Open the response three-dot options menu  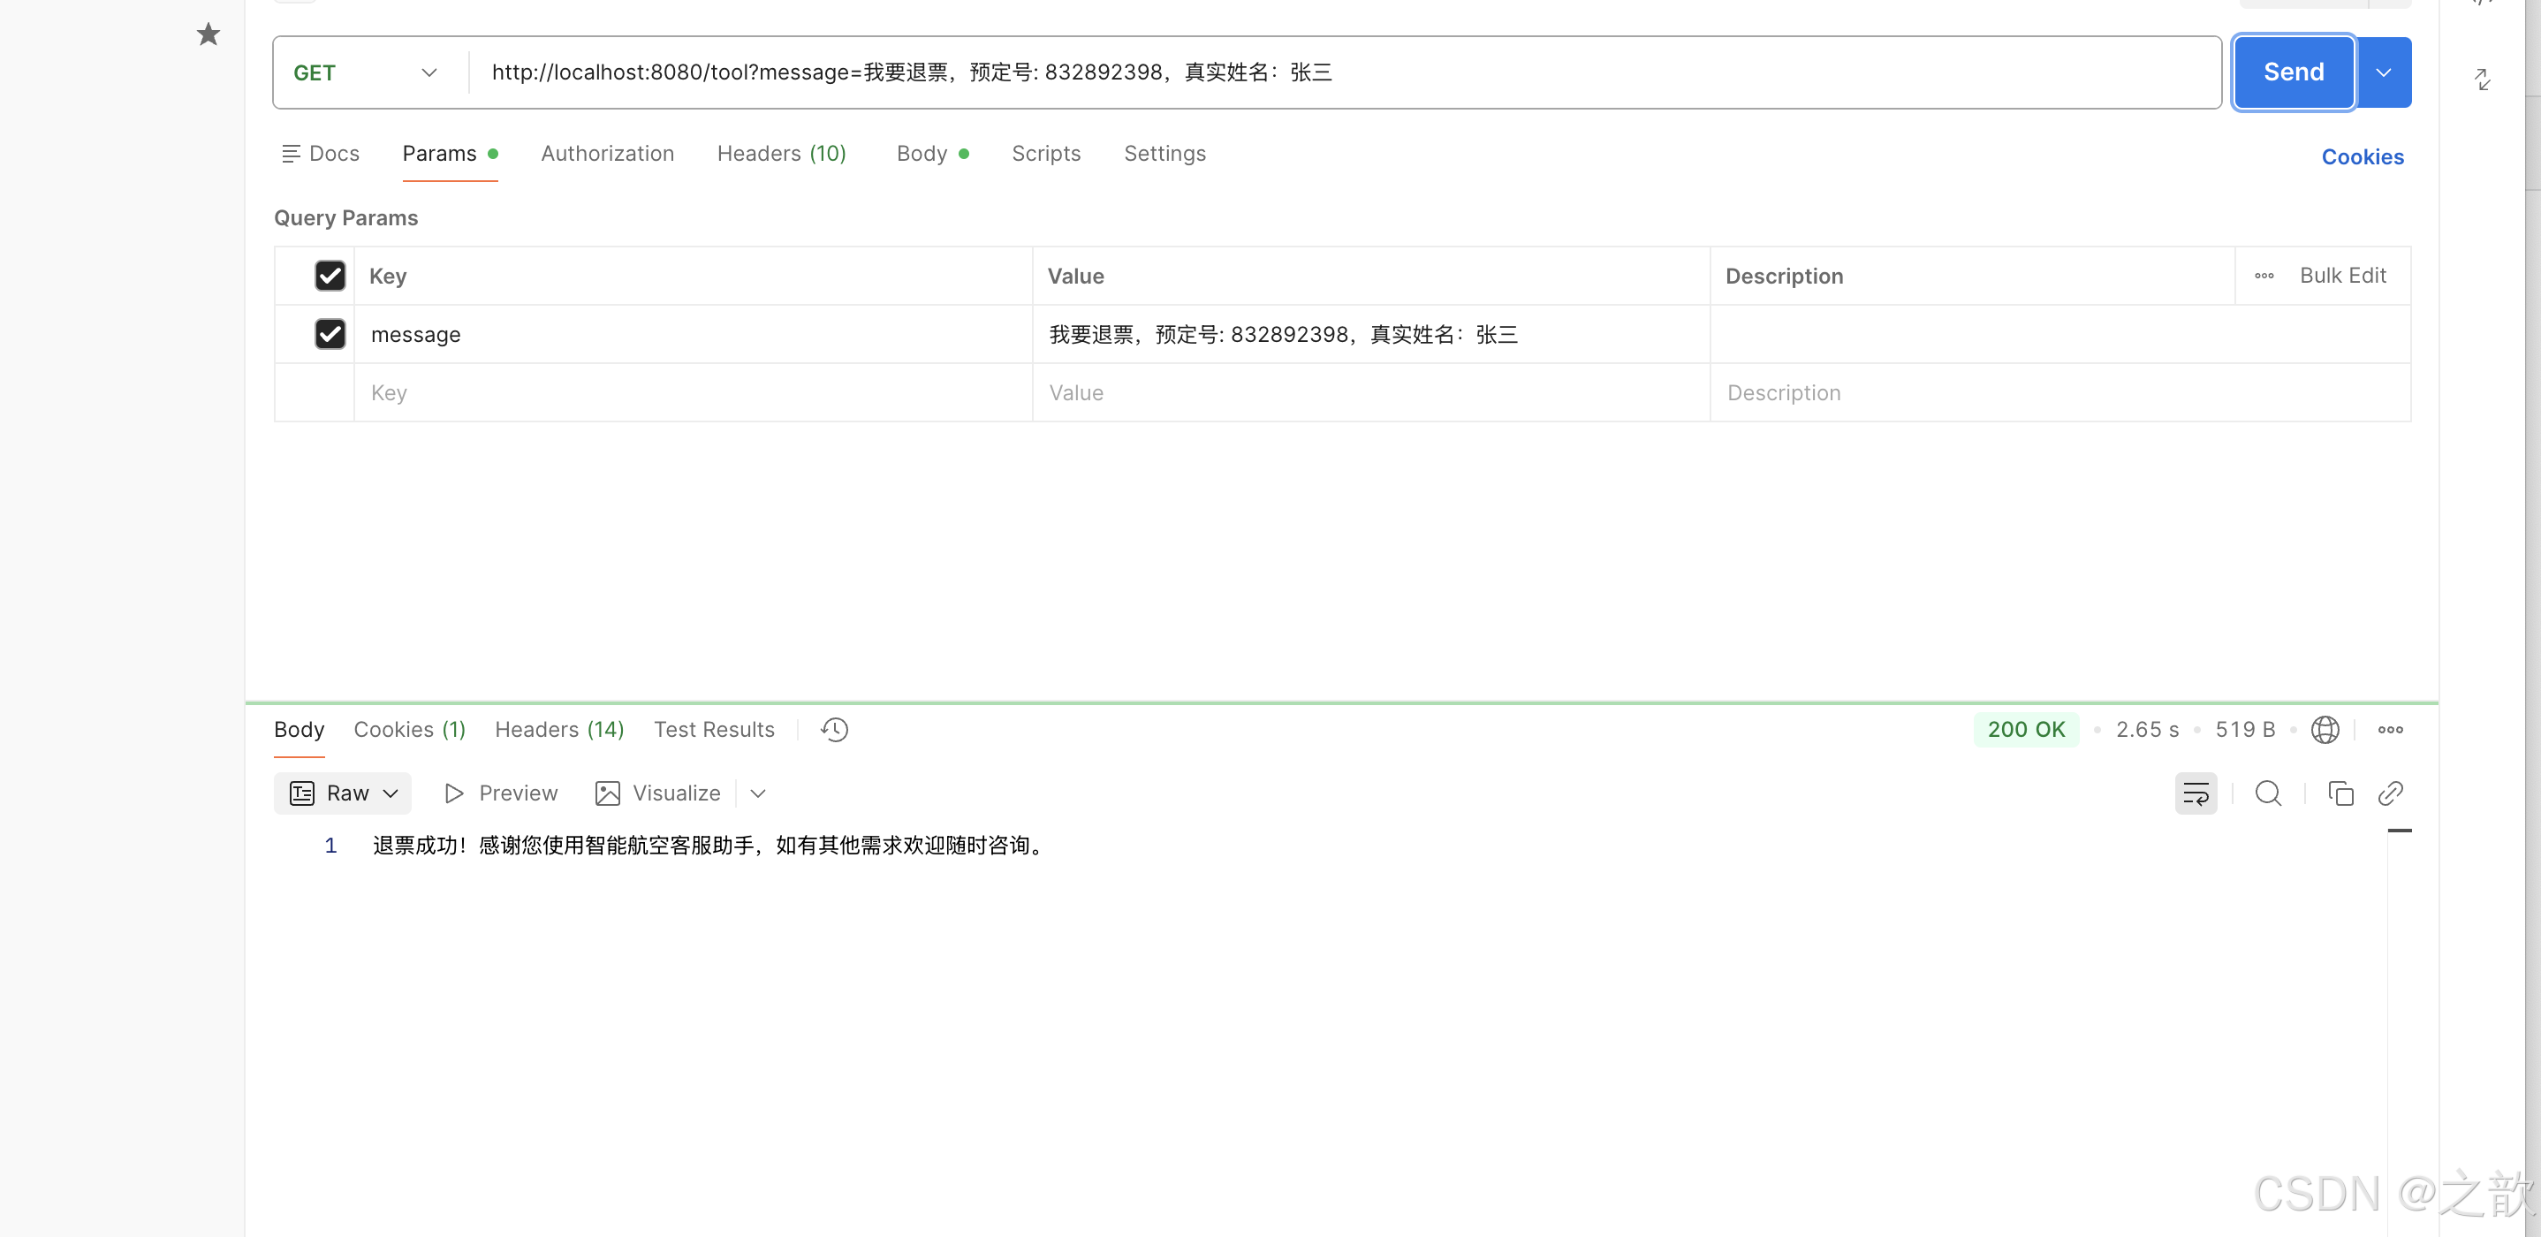point(2391,729)
